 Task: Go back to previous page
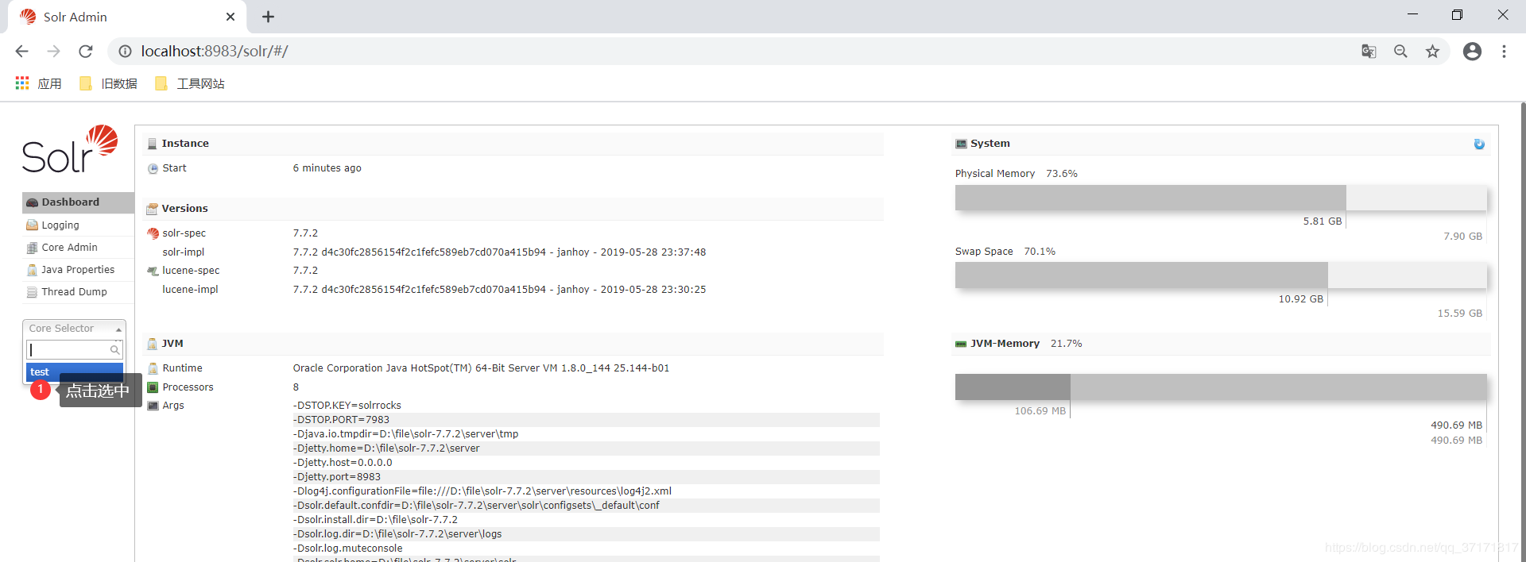click(x=21, y=52)
